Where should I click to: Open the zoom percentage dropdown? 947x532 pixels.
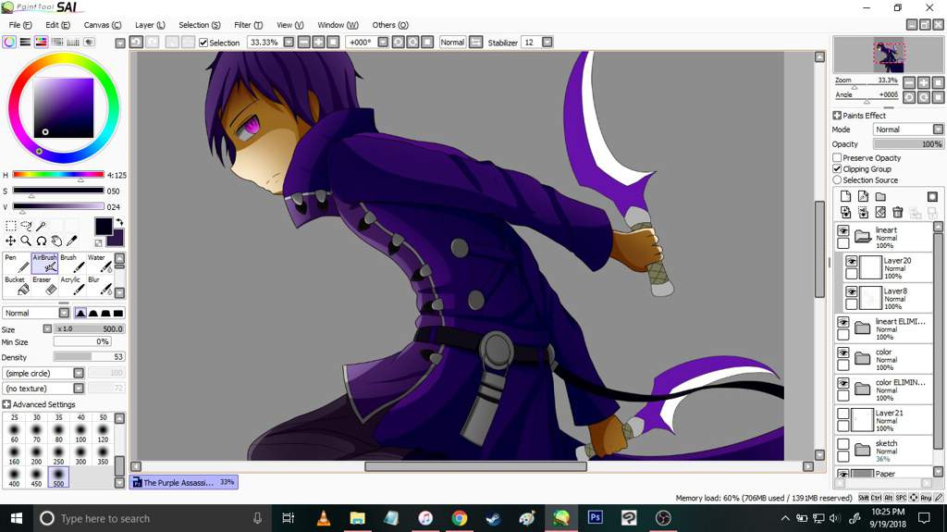289,43
